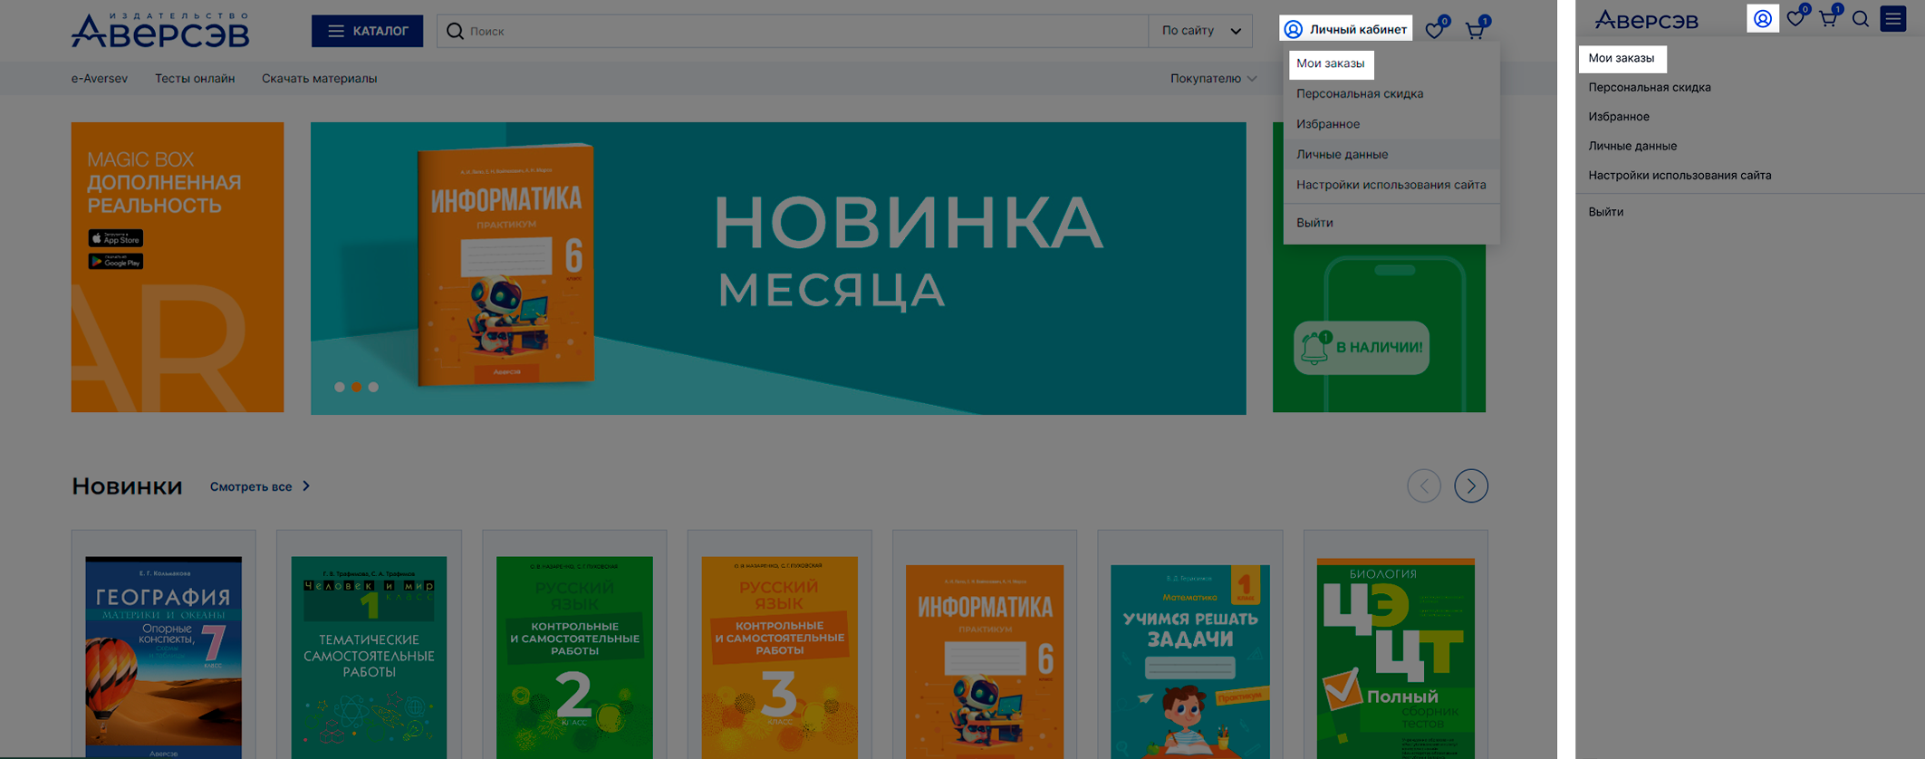Screen dimensions: 1925x759
Task: Open the Каталог button
Action: click(x=367, y=31)
